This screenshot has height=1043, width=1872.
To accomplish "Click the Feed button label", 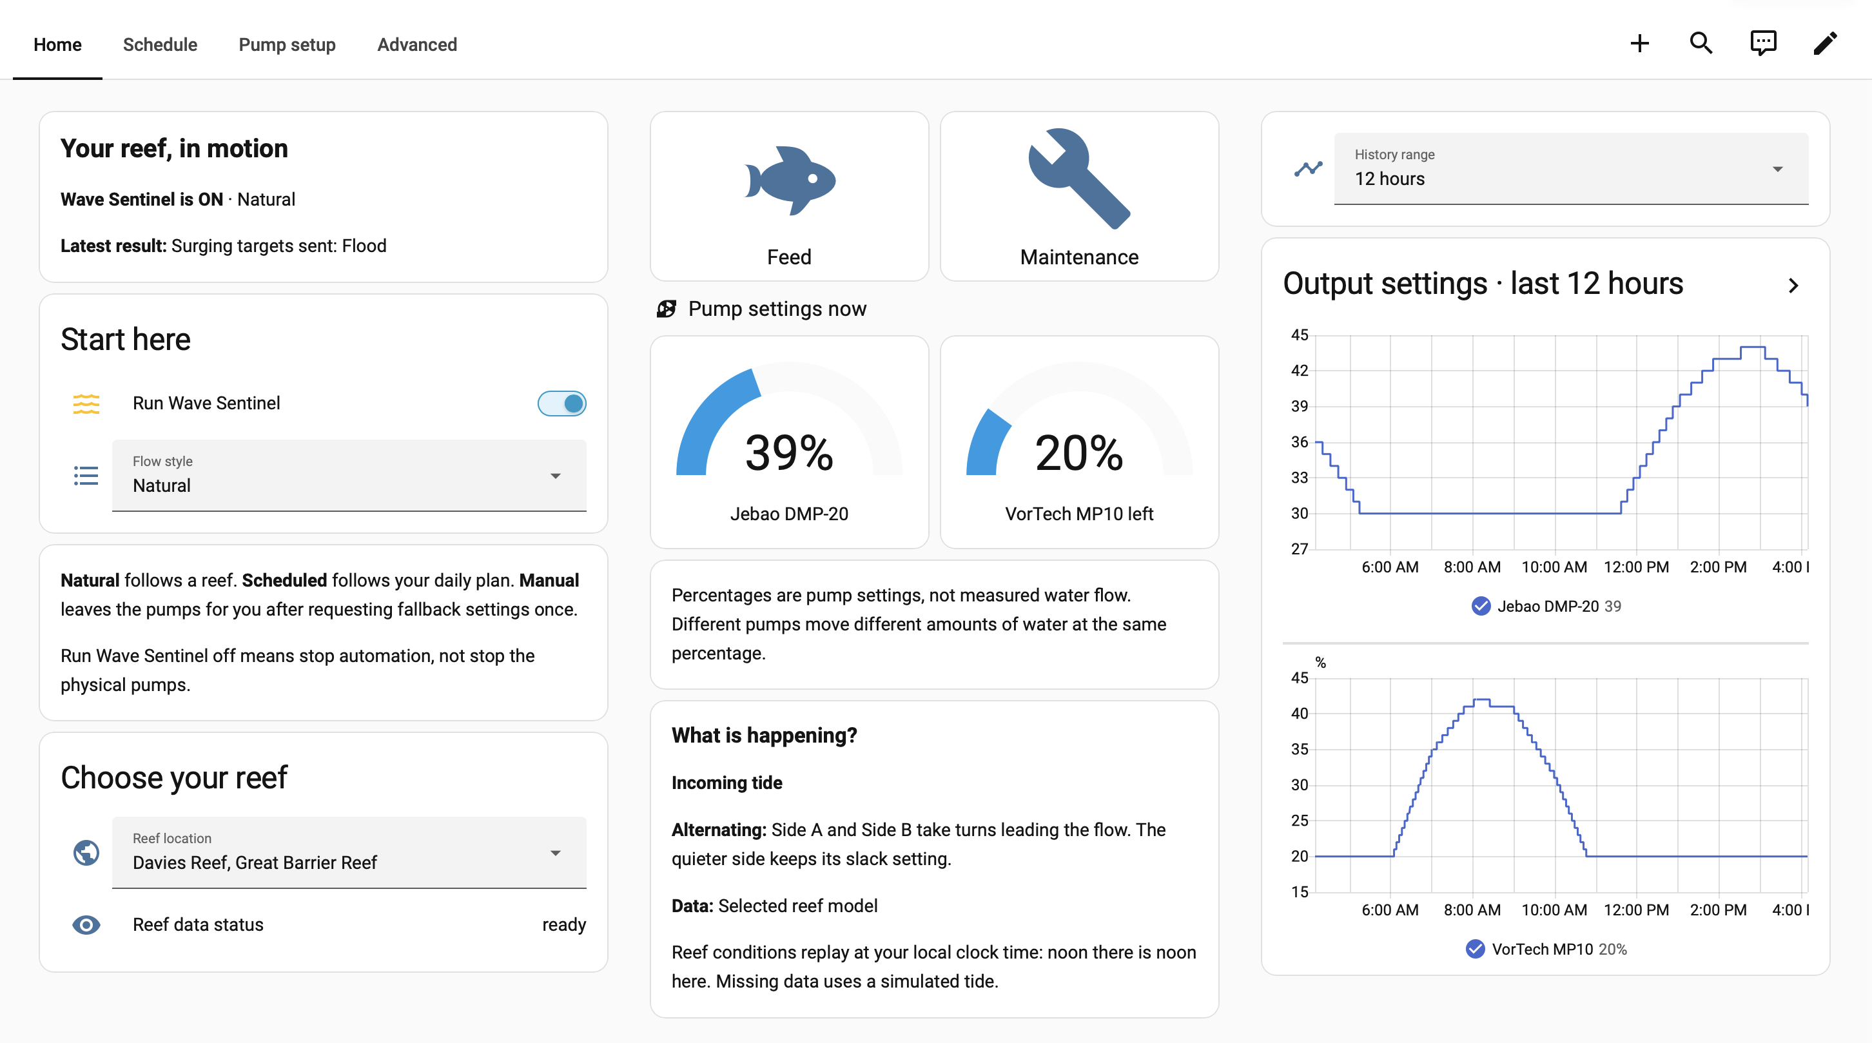I will pos(789,257).
